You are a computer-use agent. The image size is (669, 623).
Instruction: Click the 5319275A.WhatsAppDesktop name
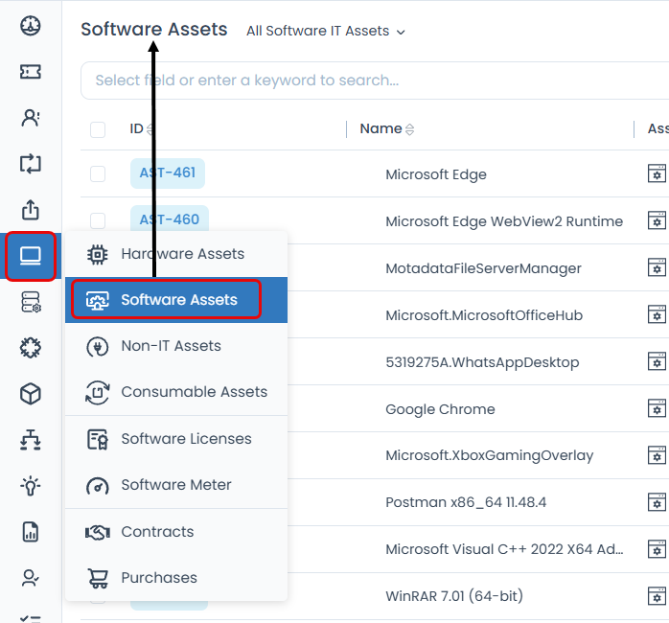pyautogui.click(x=482, y=362)
